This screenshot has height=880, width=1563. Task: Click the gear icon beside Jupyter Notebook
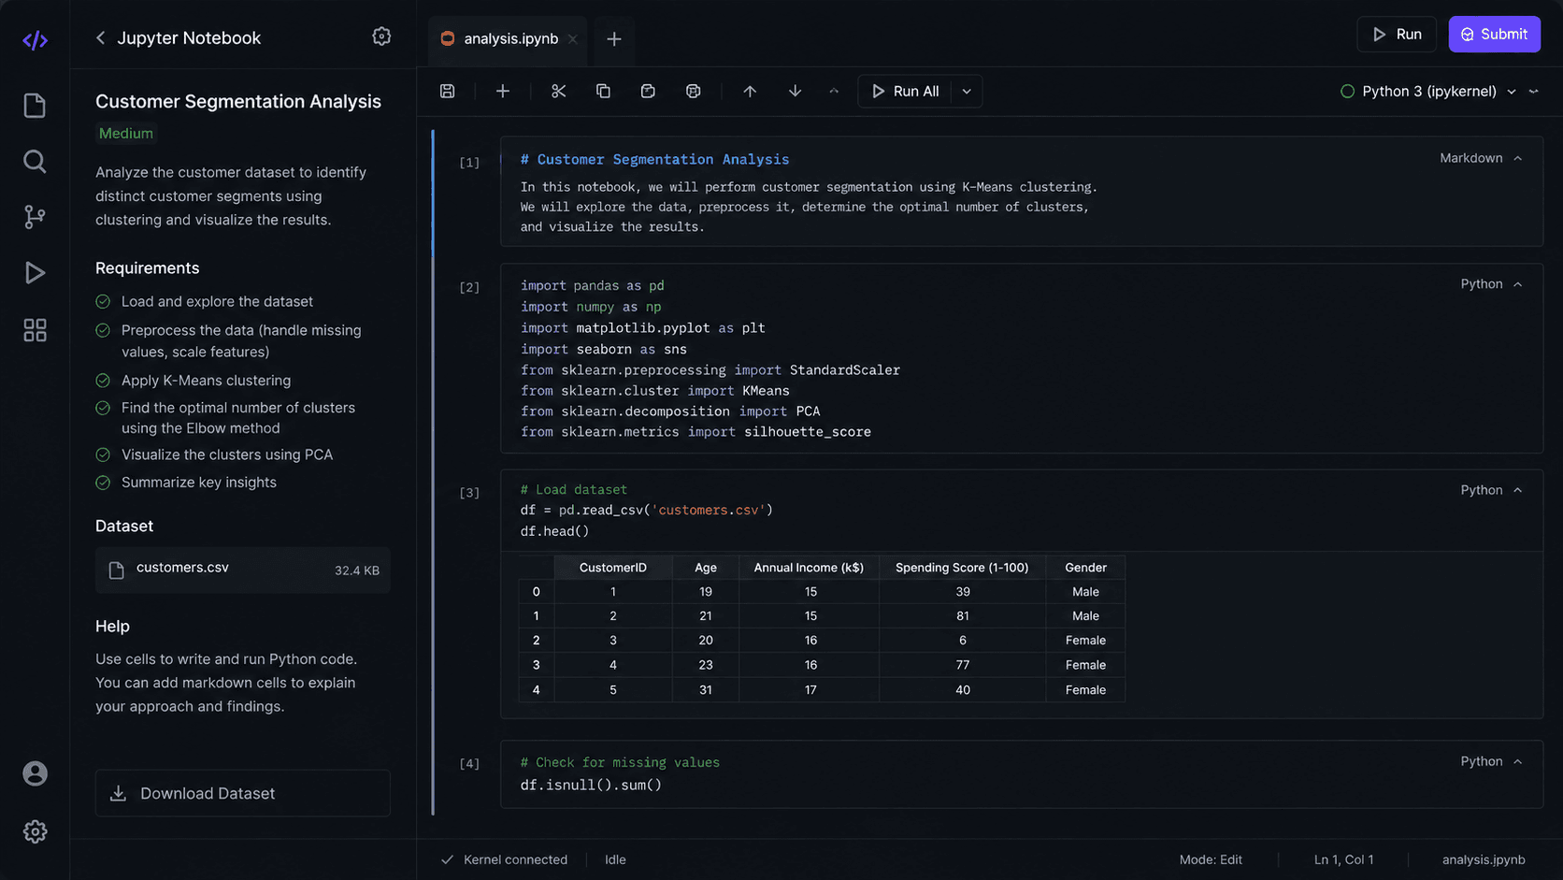(381, 36)
